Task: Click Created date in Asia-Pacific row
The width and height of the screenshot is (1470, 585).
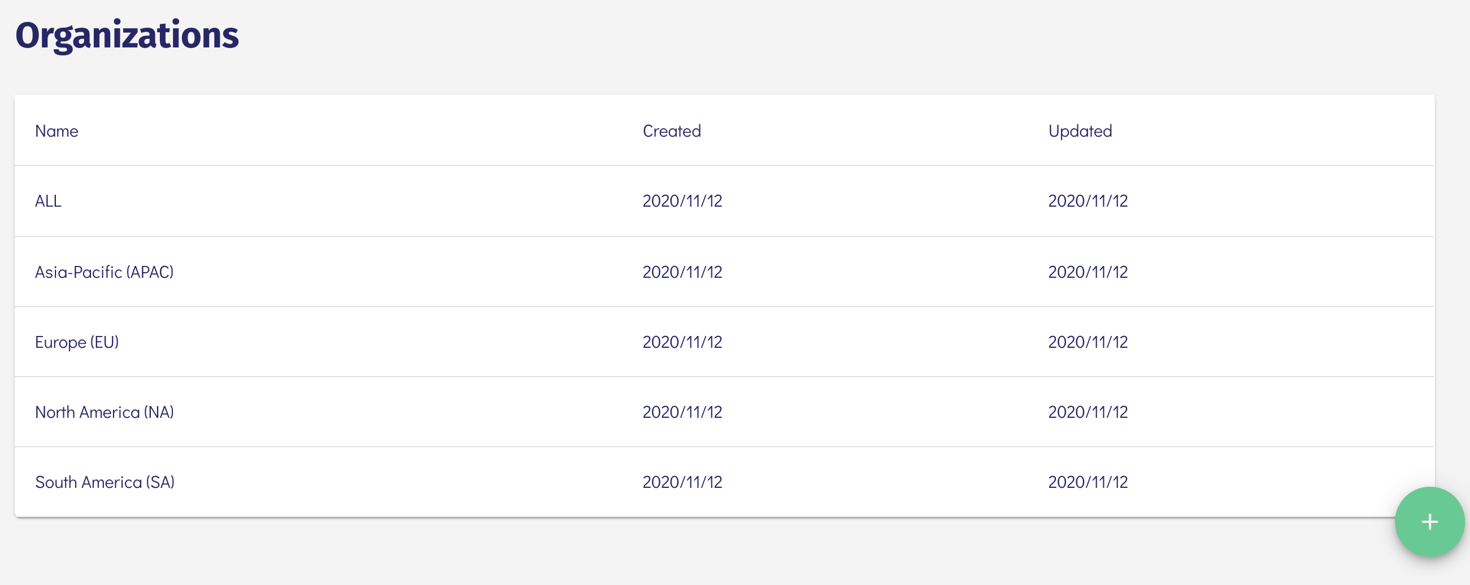Action: pos(682,272)
